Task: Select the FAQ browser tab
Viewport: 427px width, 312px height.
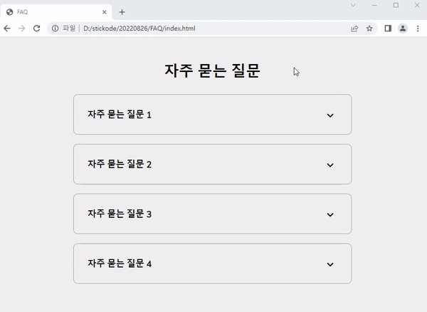Action: pyautogui.click(x=56, y=12)
